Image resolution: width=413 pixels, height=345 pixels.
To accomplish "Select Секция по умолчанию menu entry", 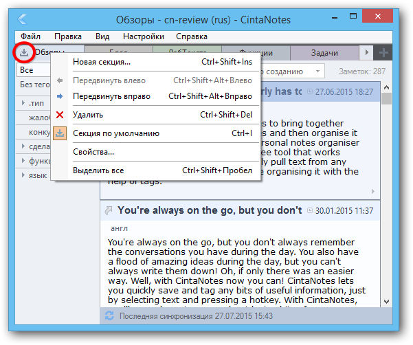I will tap(156, 133).
